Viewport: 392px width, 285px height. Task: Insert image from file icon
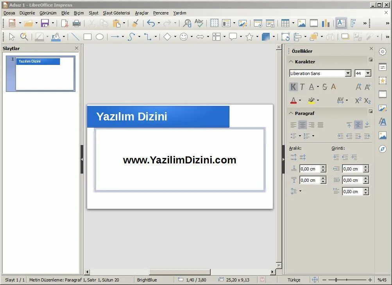(x=301, y=23)
